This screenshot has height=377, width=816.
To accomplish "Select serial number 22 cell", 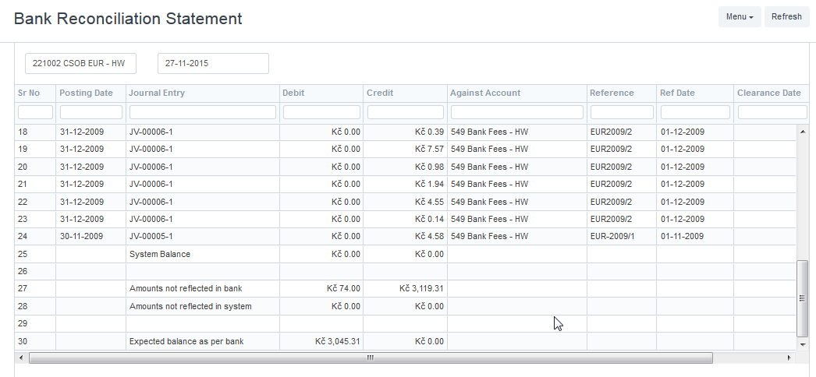I will tap(35, 202).
